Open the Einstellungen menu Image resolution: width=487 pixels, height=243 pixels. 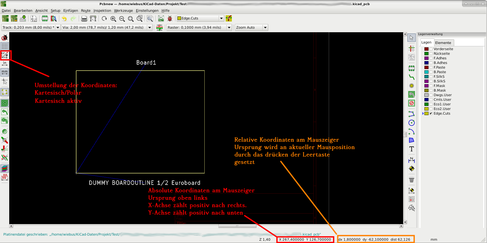pyautogui.click(x=147, y=10)
